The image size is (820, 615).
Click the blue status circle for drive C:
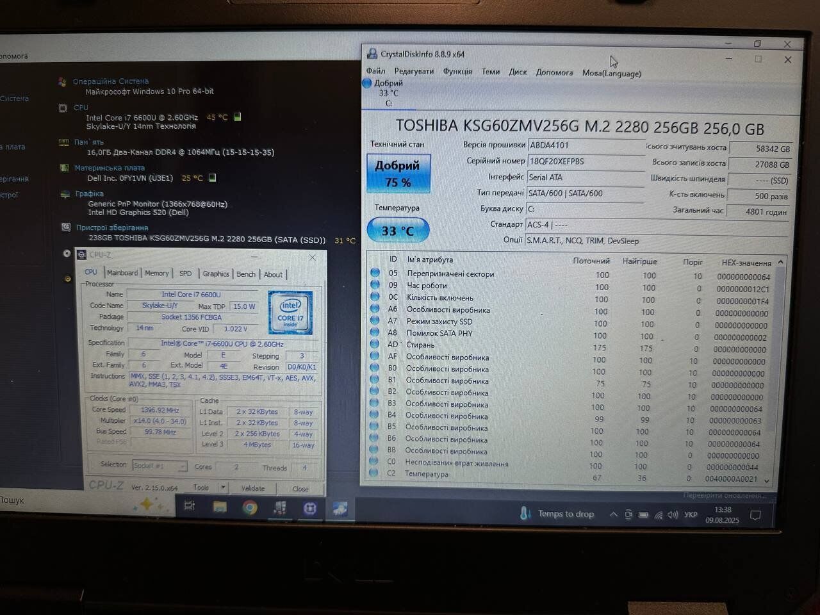[367, 83]
